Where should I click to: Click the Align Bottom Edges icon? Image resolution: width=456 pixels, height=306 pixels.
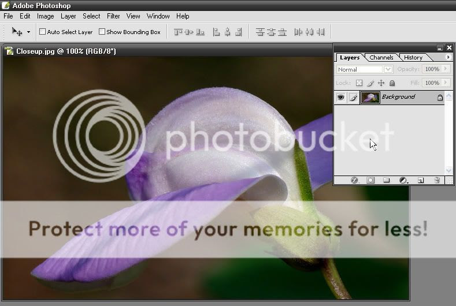(200, 32)
